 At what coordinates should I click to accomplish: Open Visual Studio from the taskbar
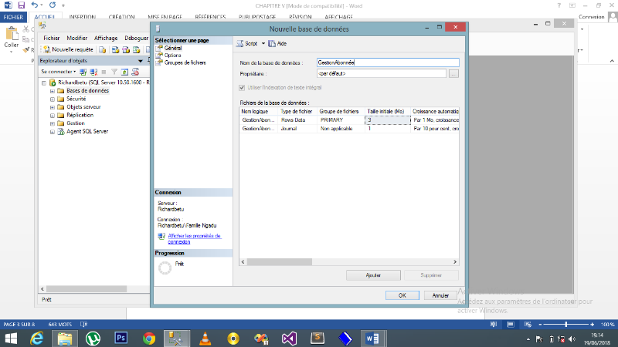(x=289, y=339)
